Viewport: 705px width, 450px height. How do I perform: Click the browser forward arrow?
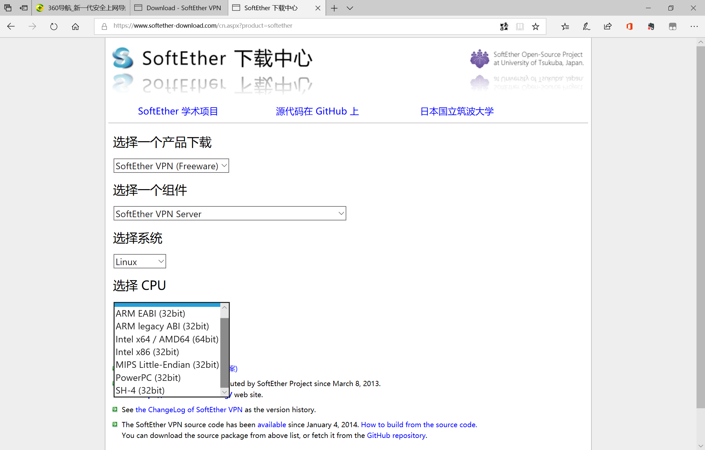click(32, 26)
